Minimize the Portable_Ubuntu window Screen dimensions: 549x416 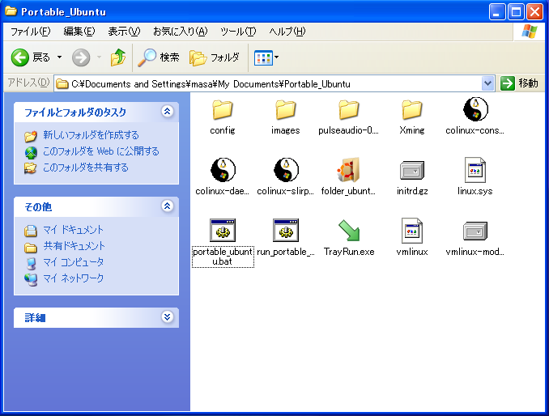tap(497, 12)
